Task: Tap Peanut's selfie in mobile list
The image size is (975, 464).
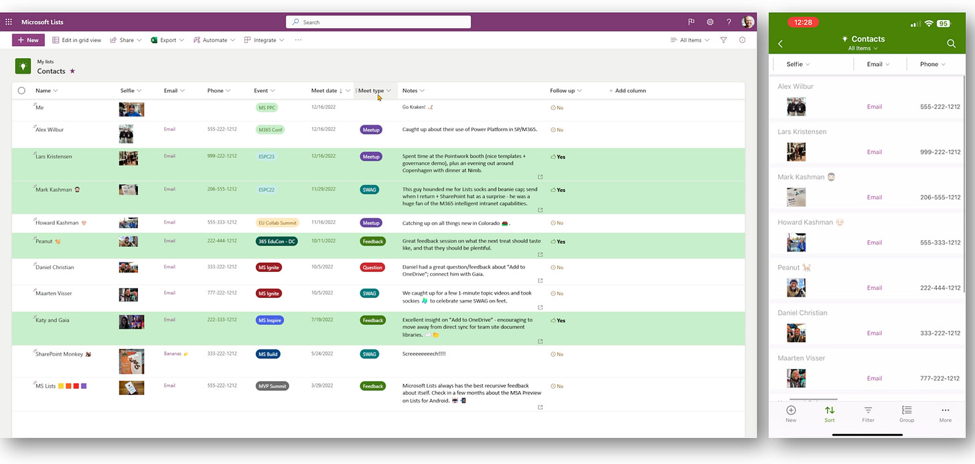Action: 796,287
